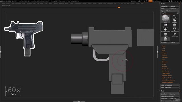
Task: Select the Blob brush
Action: 175,26
